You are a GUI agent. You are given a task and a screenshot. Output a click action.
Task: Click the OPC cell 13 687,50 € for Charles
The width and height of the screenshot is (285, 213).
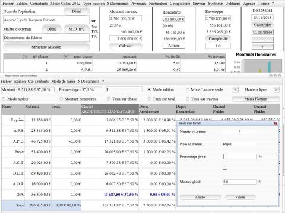pyautogui.click(x=110, y=195)
